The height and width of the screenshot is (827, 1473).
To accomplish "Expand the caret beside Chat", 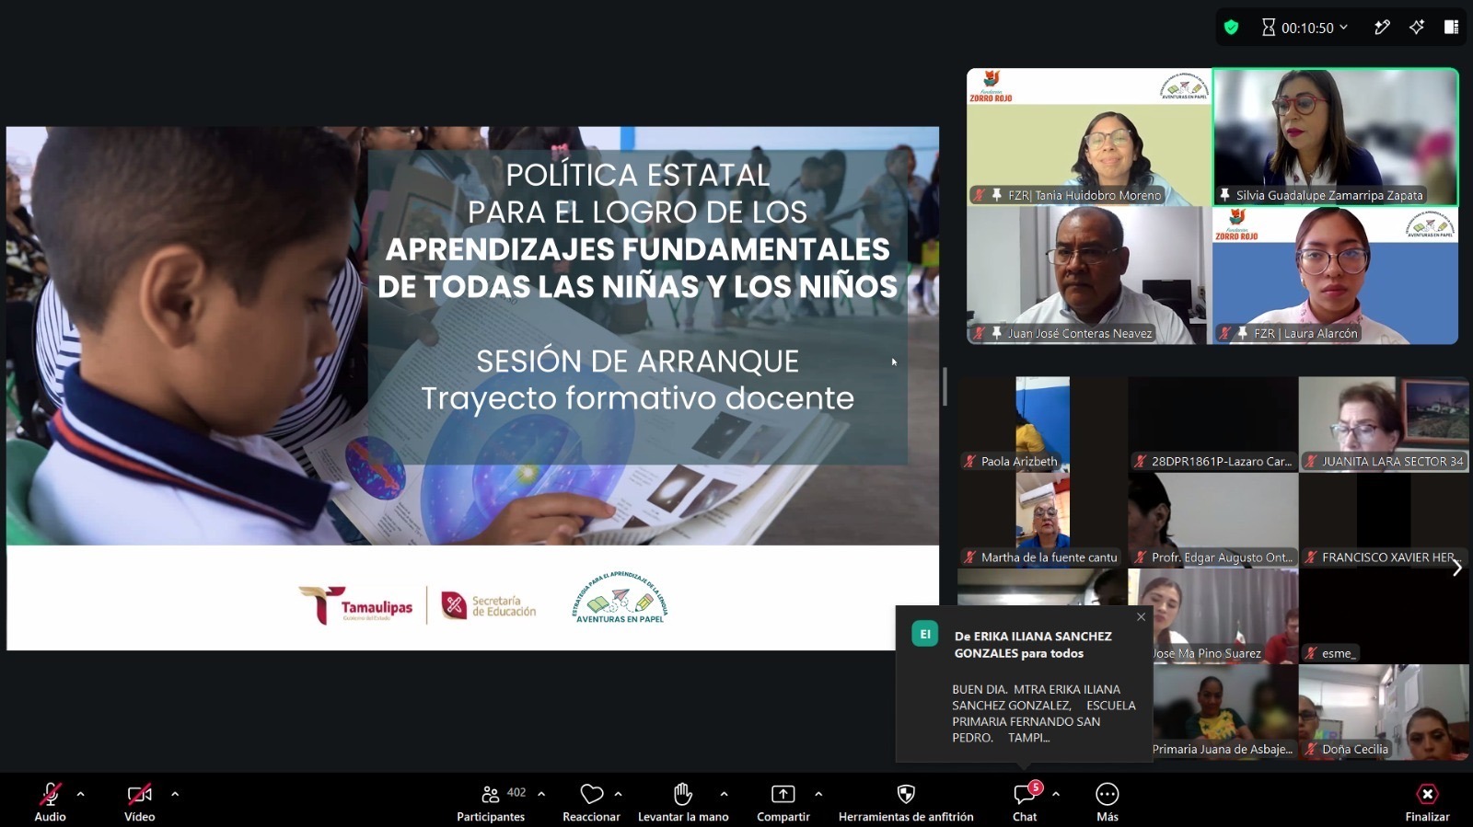I will tap(1056, 794).
